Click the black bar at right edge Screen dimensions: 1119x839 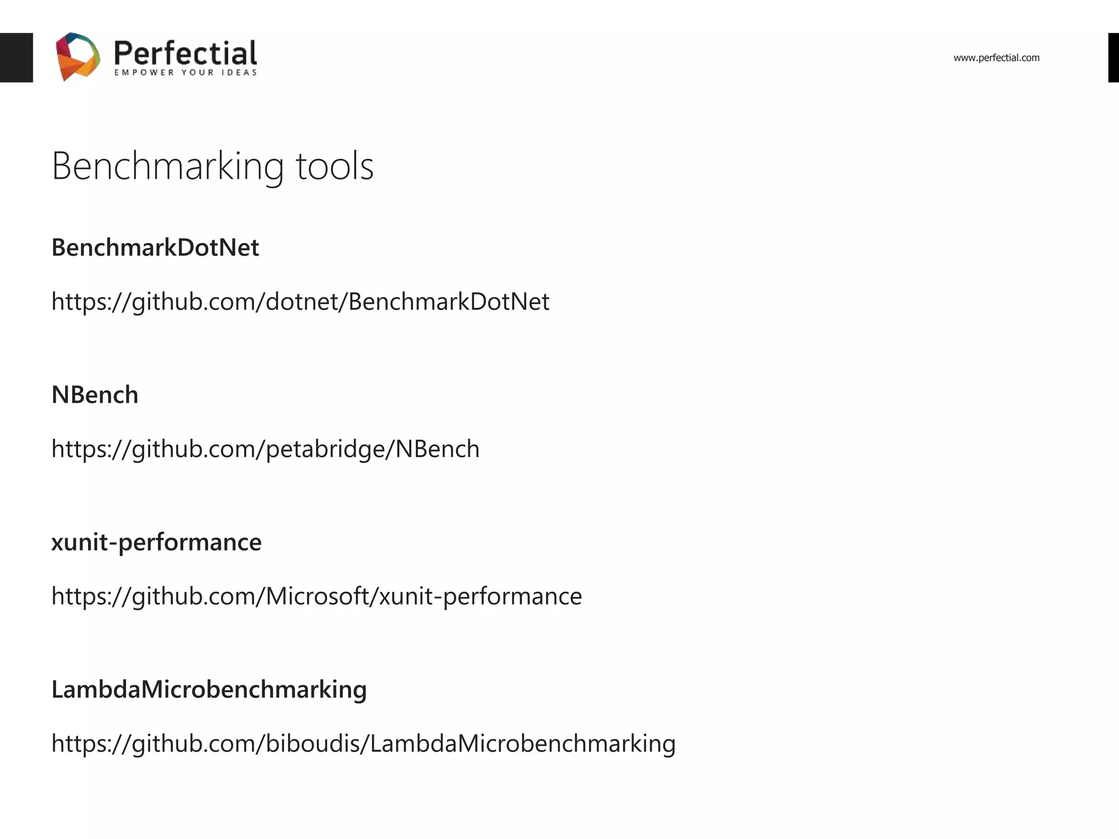click(x=1114, y=57)
